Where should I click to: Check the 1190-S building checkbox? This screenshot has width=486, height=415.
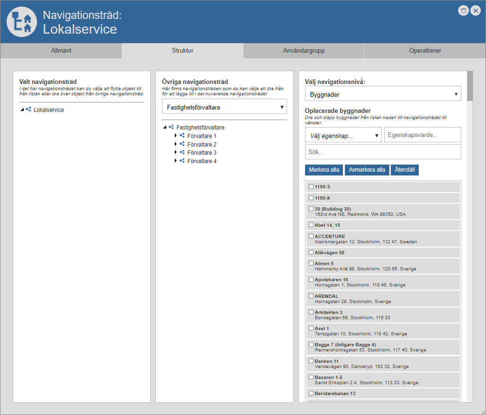coord(311,187)
